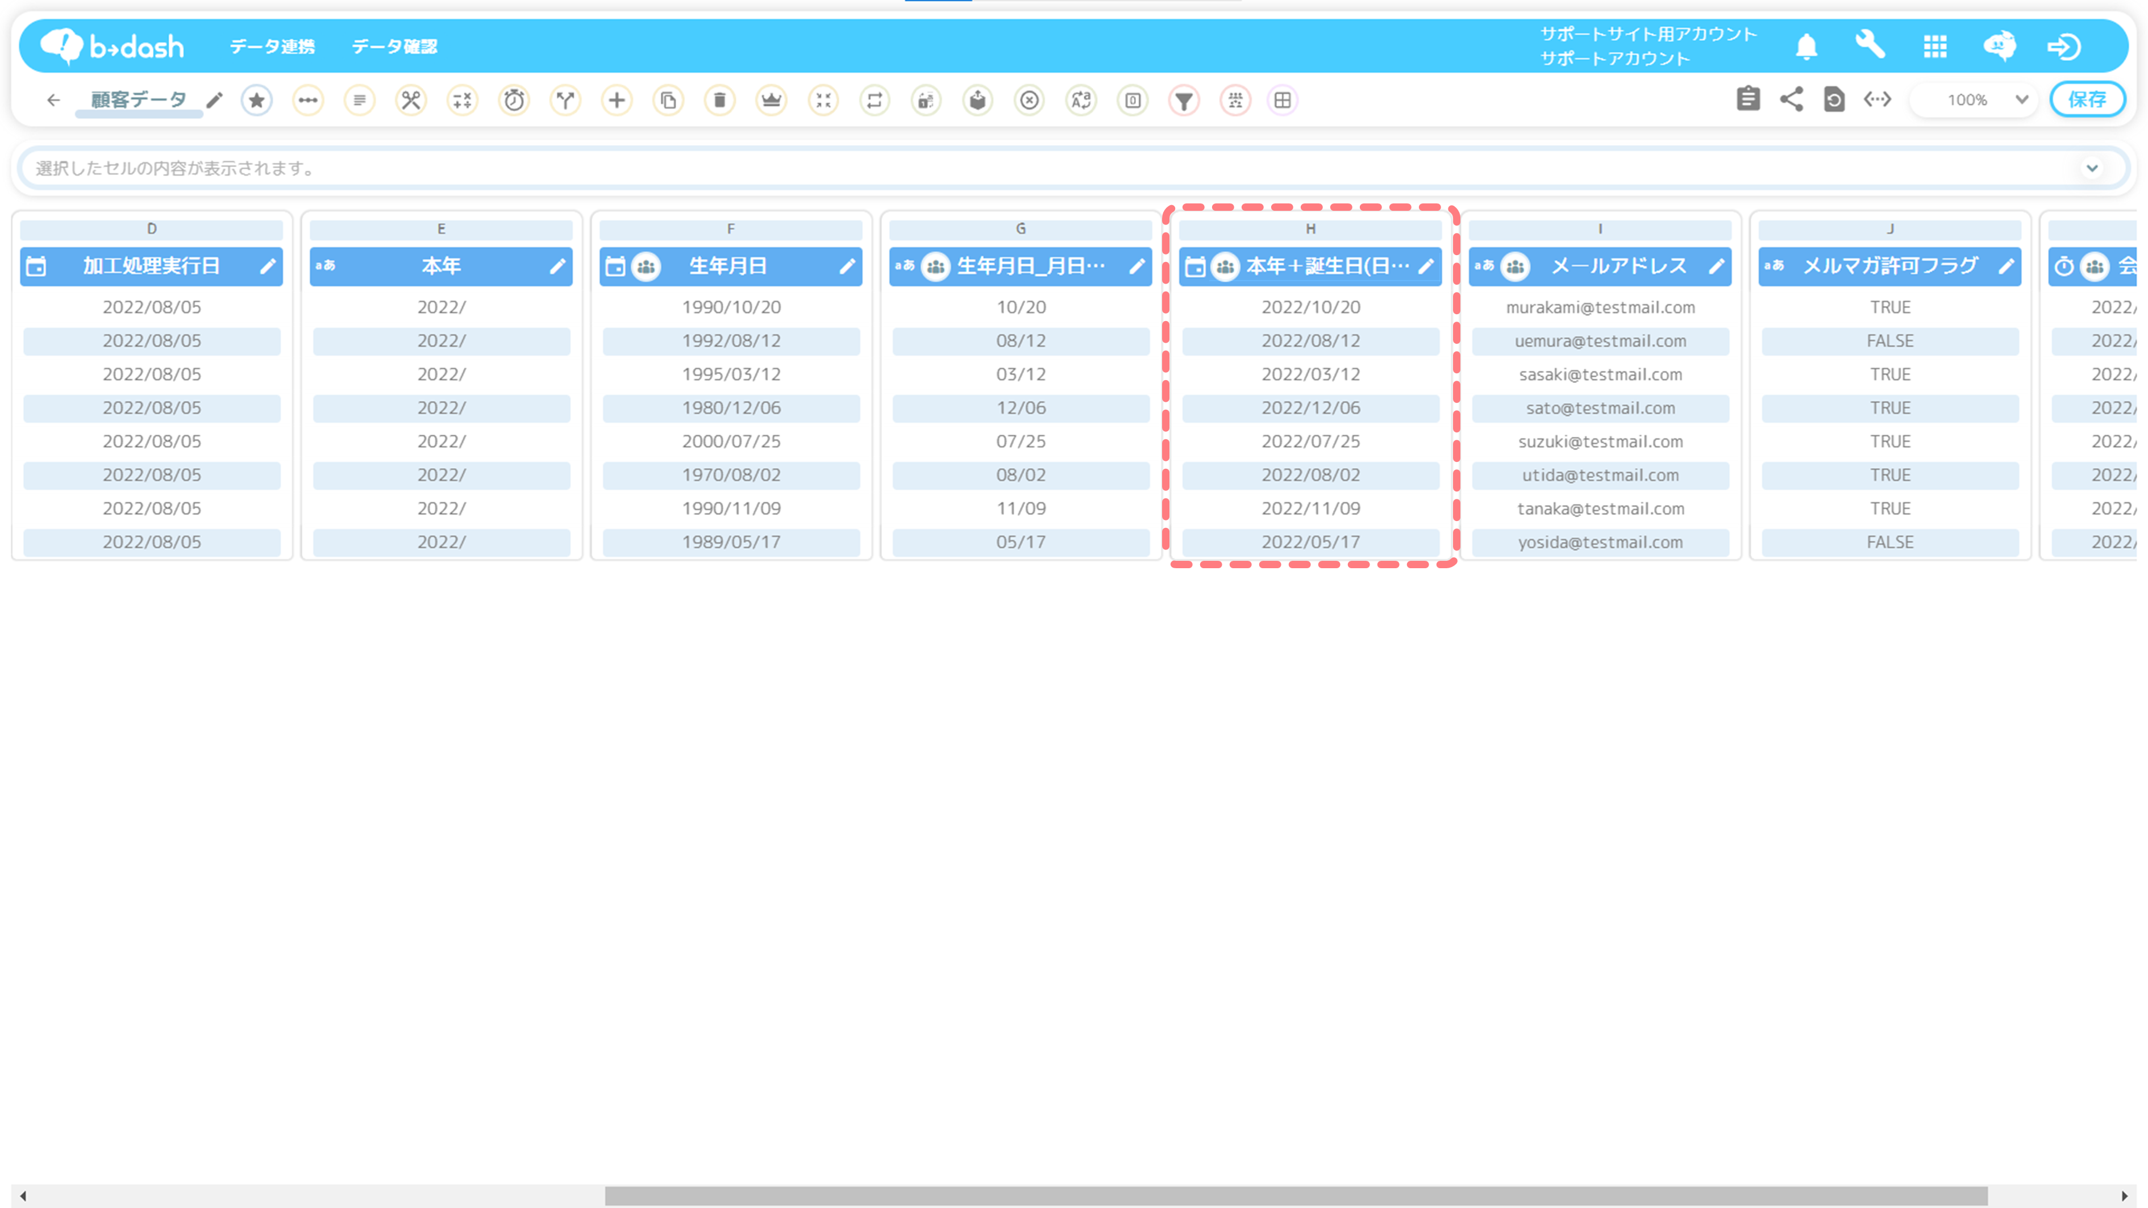Open the scissors and tools icon

(x=411, y=100)
